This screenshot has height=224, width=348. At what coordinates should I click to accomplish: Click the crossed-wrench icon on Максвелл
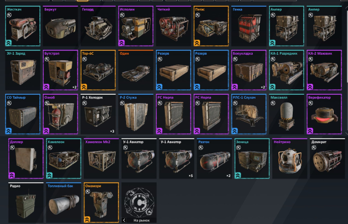[273, 103]
